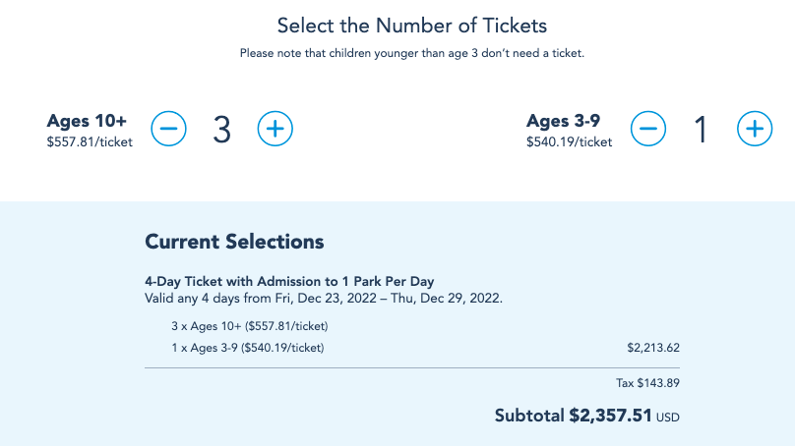
Task: Click the 'Select the Number of Tickets' heading
Action: (x=411, y=25)
